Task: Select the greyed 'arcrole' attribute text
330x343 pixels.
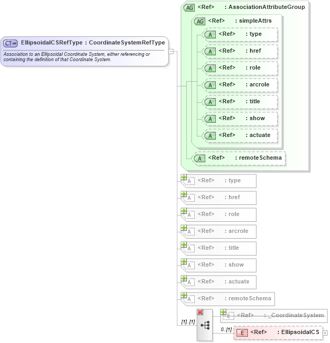Action: [x=238, y=231]
